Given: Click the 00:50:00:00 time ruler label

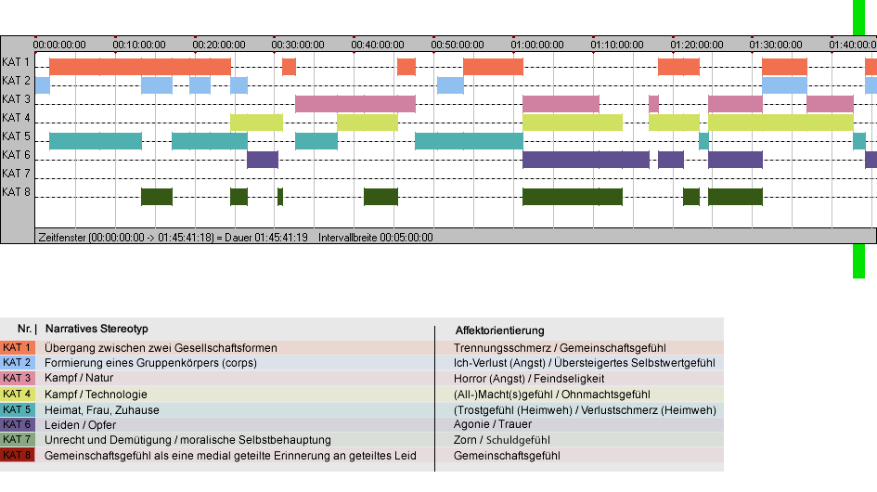Looking at the screenshot, I should click(458, 45).
